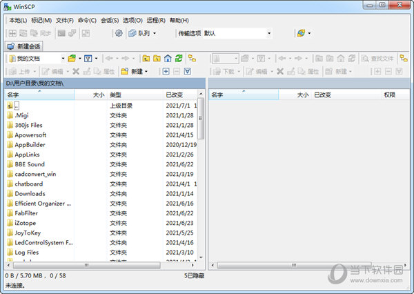This screenshot has height=294, width=414.
Task: Select the iZotope folder
Action: [x=25, y=223]
